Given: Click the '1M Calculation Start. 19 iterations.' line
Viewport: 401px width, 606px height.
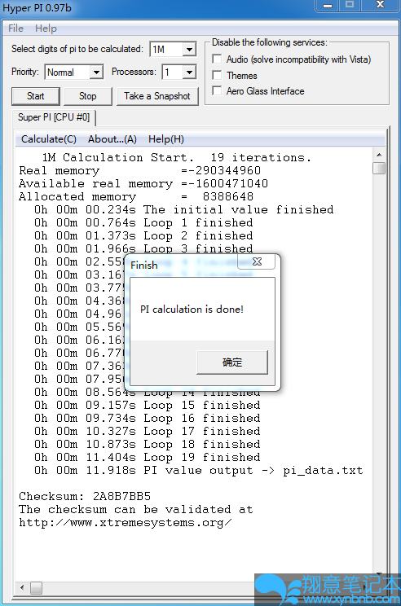Looking at the screenshot, I should point(177,158).
